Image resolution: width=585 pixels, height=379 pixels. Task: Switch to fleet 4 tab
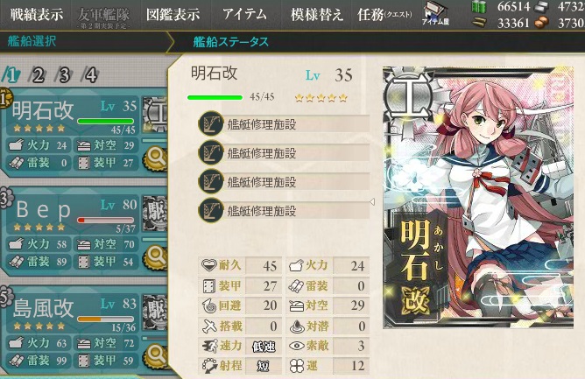coord(90,75)
